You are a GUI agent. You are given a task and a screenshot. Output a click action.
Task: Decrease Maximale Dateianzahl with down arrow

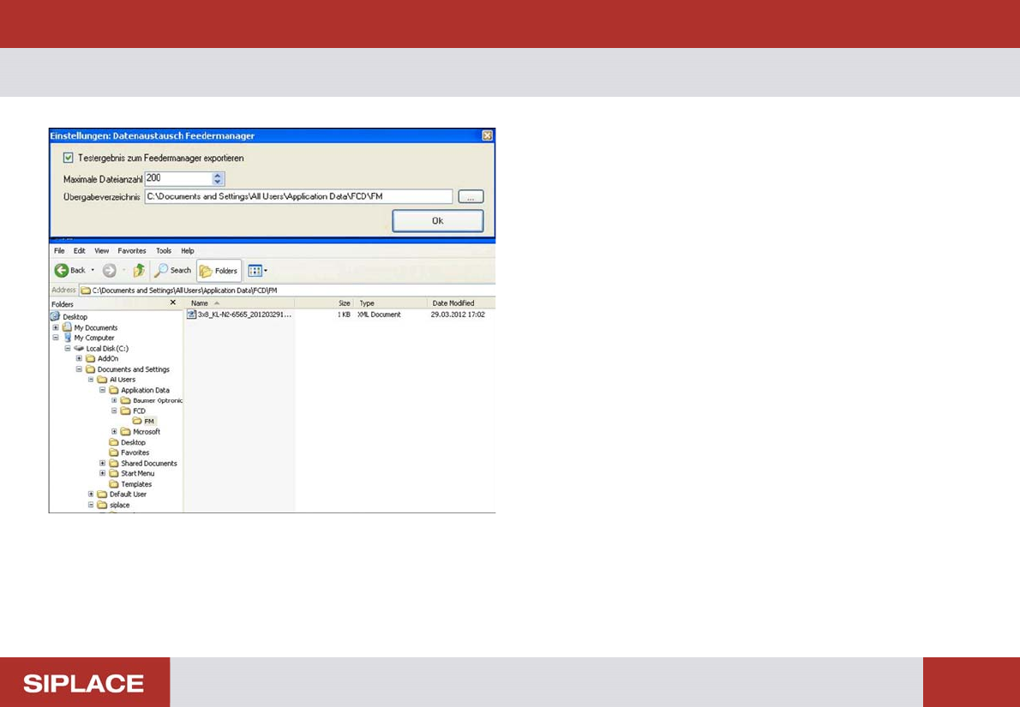(218, 183)
